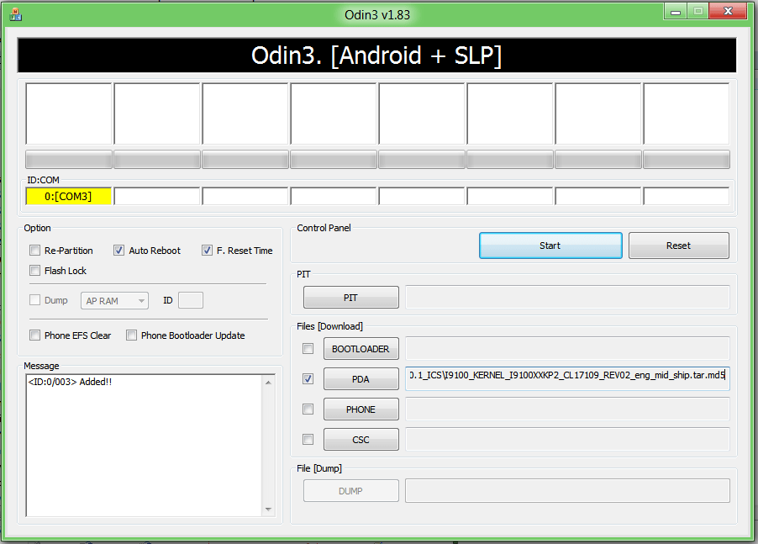Browse for a PIT file

pyautogui.click(x=351, y=298)
